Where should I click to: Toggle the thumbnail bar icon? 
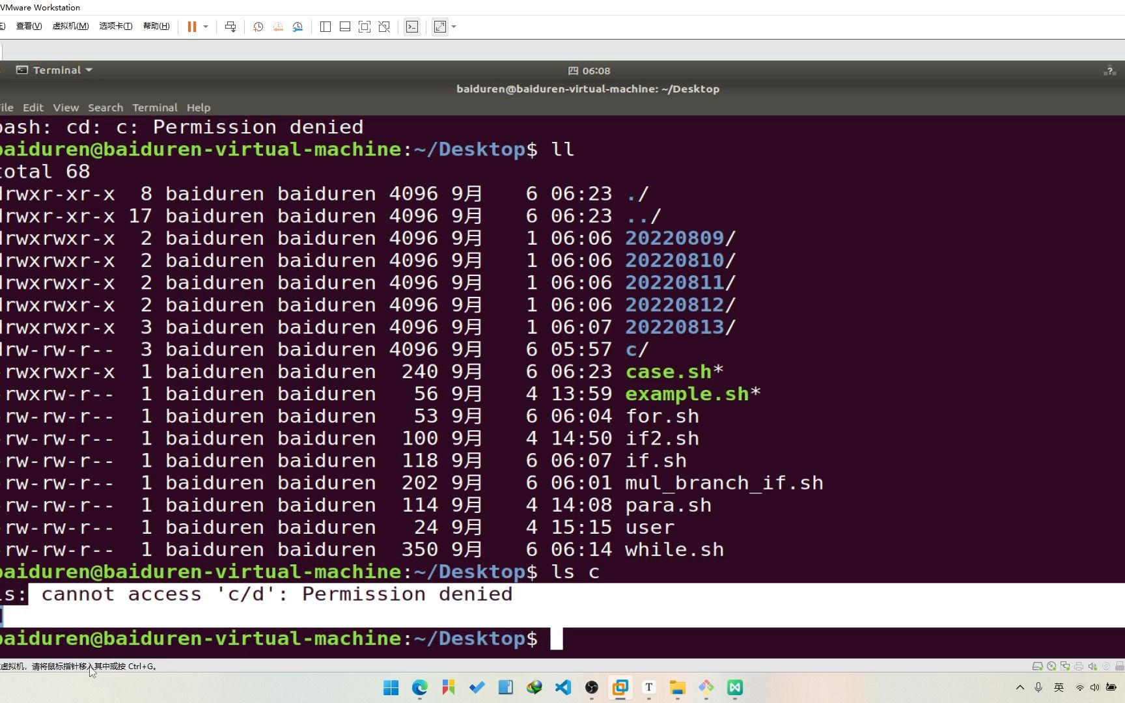[x=345, y=27]
